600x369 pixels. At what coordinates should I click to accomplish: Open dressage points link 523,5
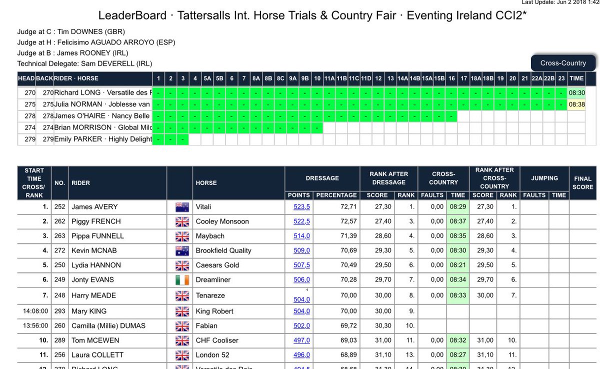[301, 206]
